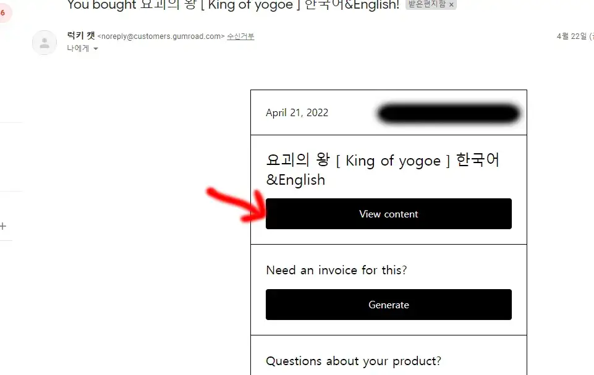Click the 요괴의 왕 King of yogoe product title

(383, 169)
